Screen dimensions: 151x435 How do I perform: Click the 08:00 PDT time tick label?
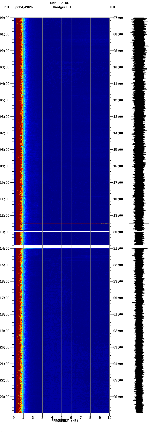click(5, 150)
